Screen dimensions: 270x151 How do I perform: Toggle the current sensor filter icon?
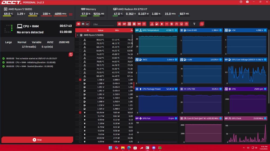pyautogui.click(x=167, y=24)
